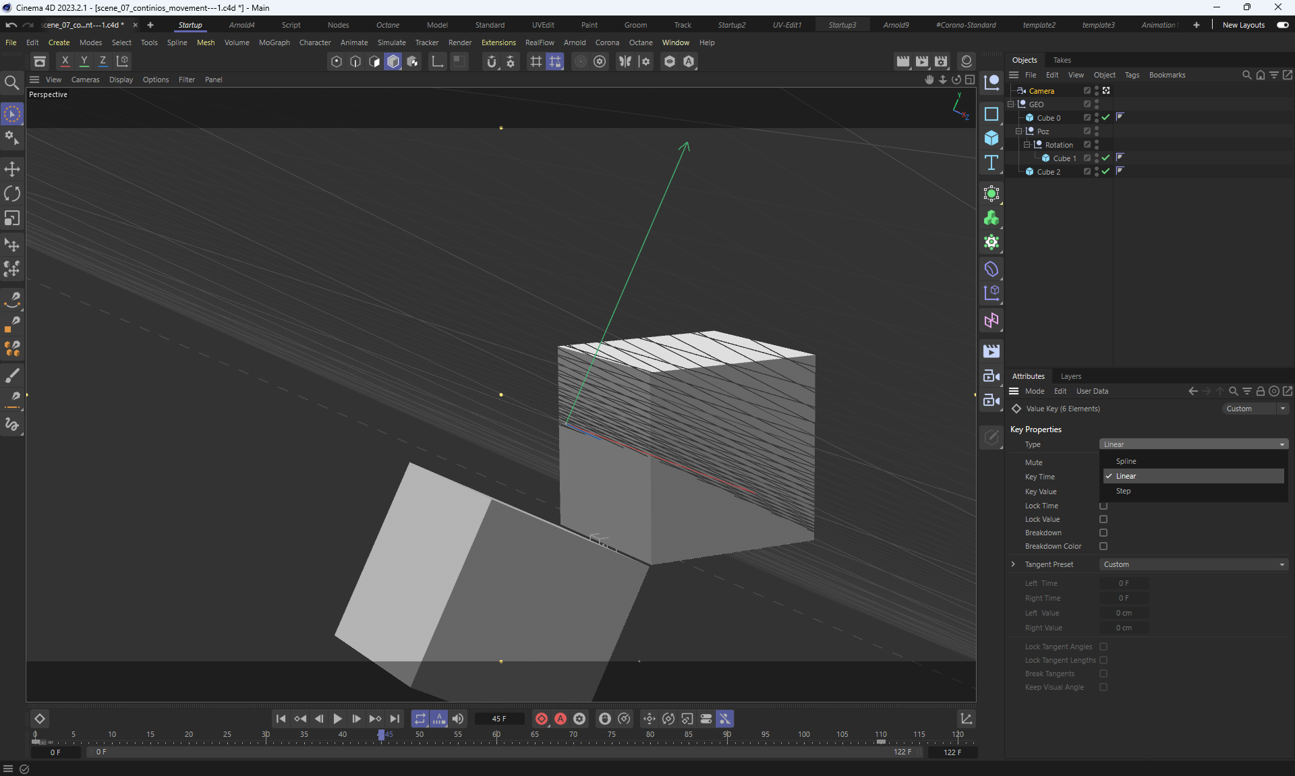Select the Move tool in left toolbar
This screenshot has width=1295, height=776.
click(x=12, y=169)
